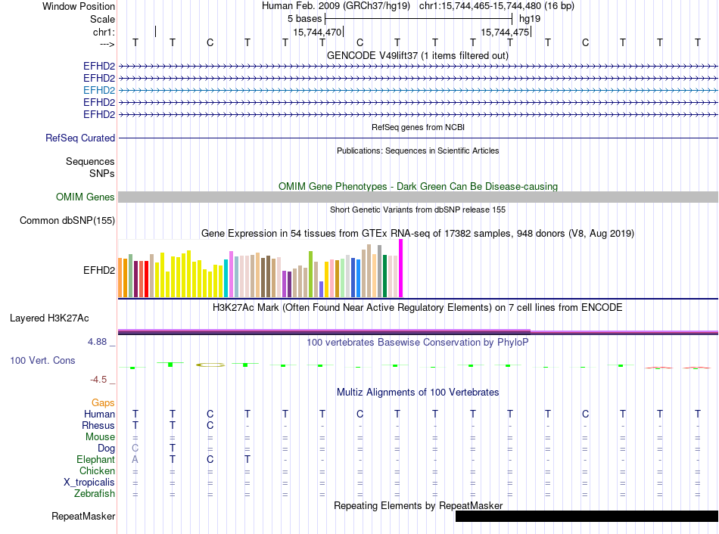Click the Layered H3K27Ac label
Image resolution: width=719 pixels, height=534 pixels.
point(49,318)
